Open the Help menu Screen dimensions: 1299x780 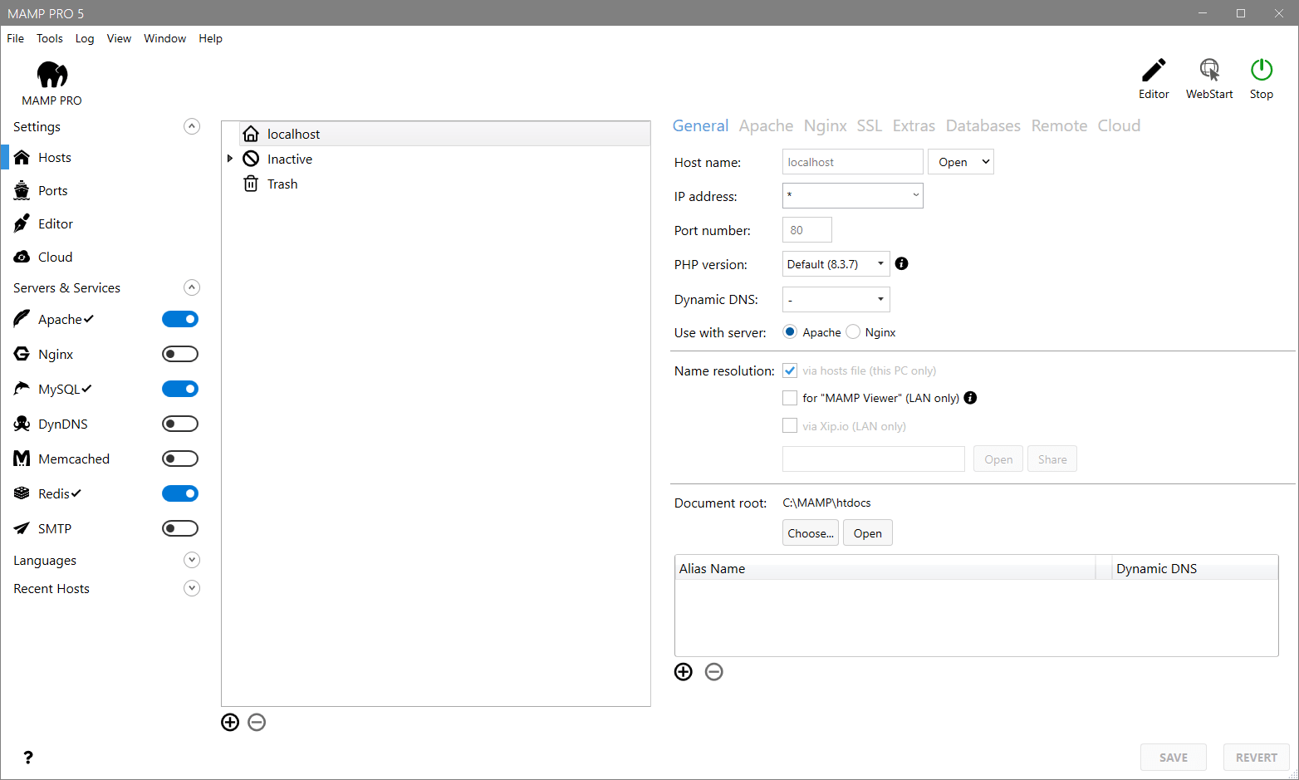tap(211, 39)
